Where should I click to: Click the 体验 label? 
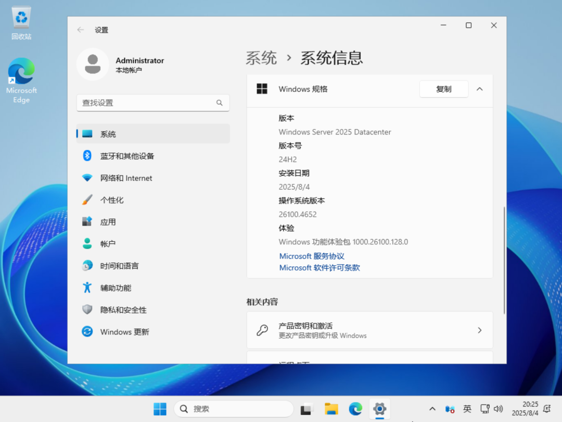[x=286, y=228]
